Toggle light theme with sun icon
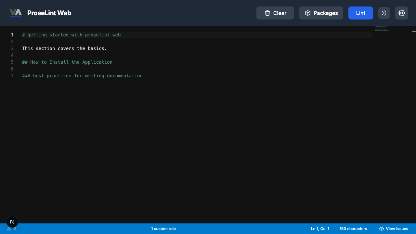Image resolution: width=416 pixels, height=234 pixels. pos(384,13)
